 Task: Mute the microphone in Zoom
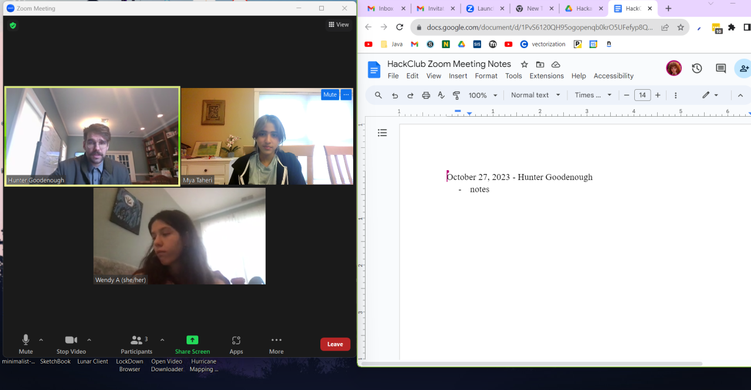[x=26, y=344]
